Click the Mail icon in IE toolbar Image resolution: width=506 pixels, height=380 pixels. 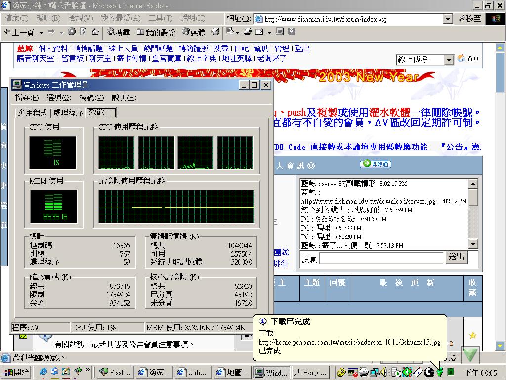click(230, 32)
